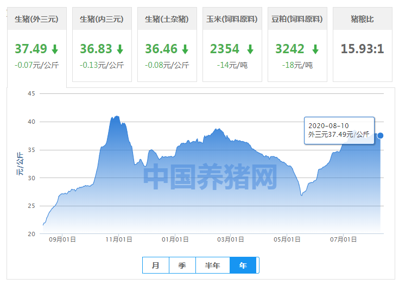
Task: Click the 外三元37.49元/公斤 tooltip text
Action: point(339,135)
